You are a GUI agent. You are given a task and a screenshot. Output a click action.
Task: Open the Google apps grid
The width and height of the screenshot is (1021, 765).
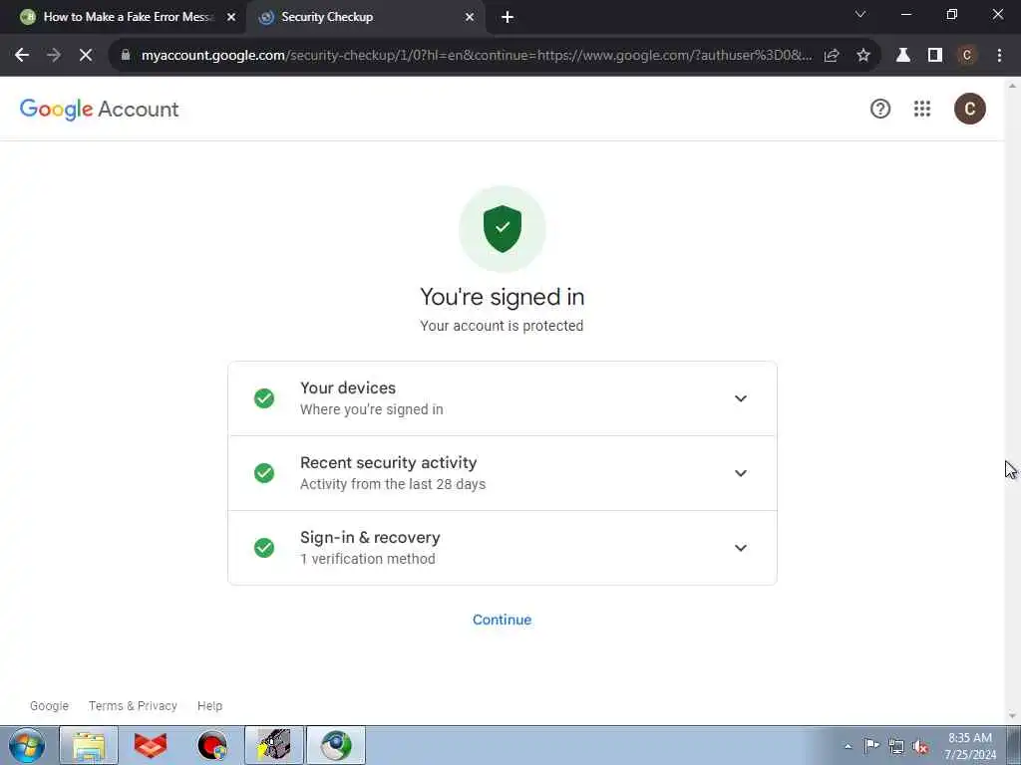(x=922, y=109)
